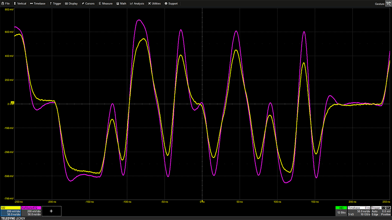
Task: Select the AeMasterEQ trace descriptor box
Action: coord(31,211)
